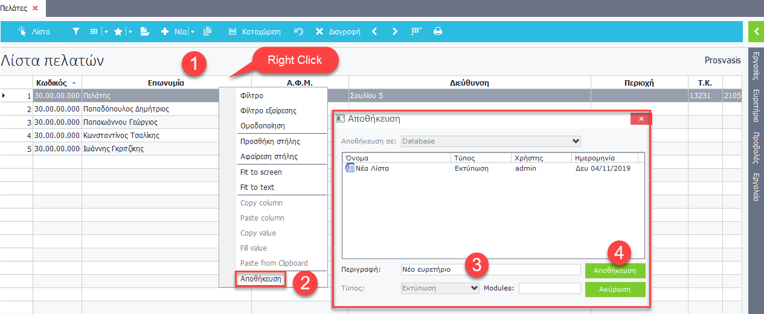Click the favorites star icon
The height and width of the screenshot is (314, 764).
118,31
